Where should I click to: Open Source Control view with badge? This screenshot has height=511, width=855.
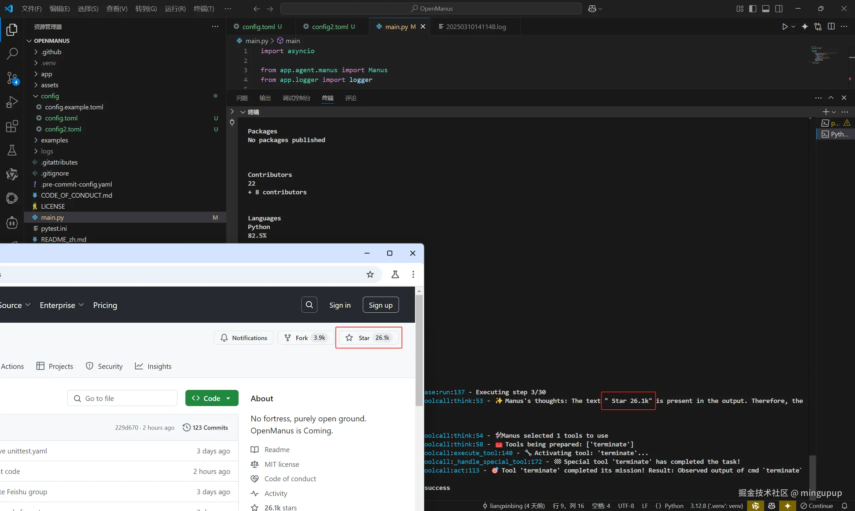(12, 78)
